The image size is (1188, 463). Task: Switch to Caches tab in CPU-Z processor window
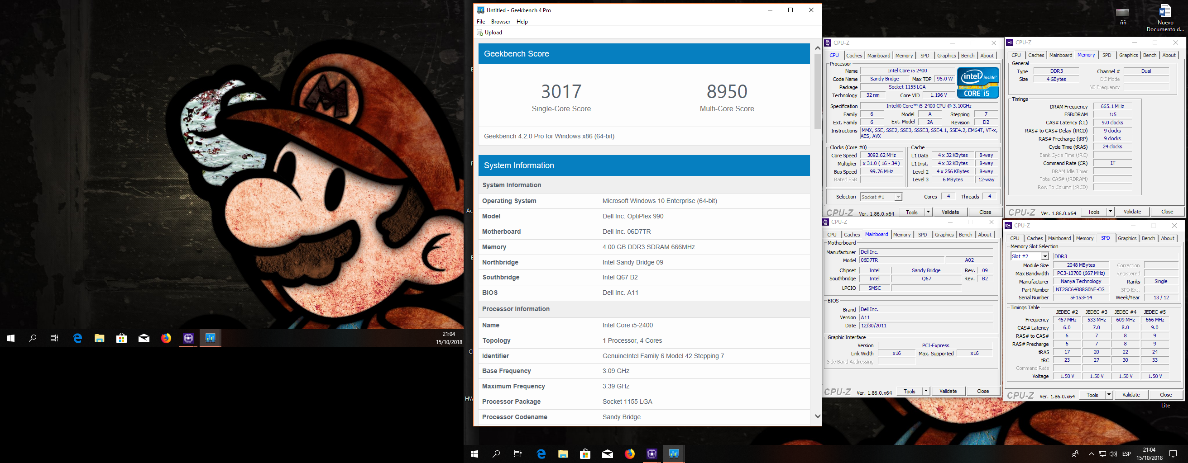point(853,56)
